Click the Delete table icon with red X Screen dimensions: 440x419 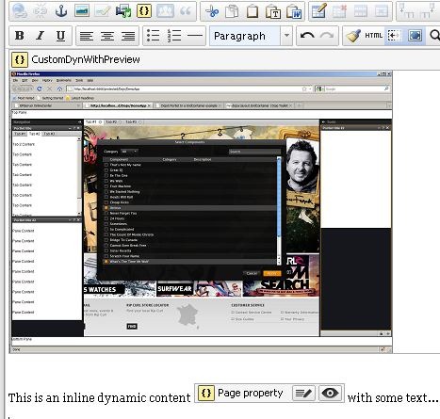[x=339, y=11]
